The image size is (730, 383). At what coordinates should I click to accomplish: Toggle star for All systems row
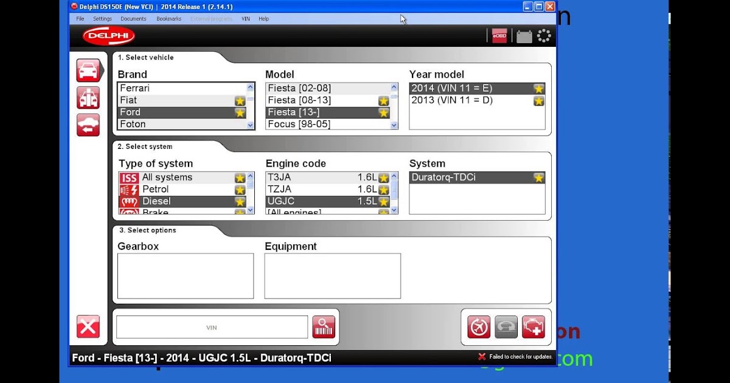pos(240,178)
